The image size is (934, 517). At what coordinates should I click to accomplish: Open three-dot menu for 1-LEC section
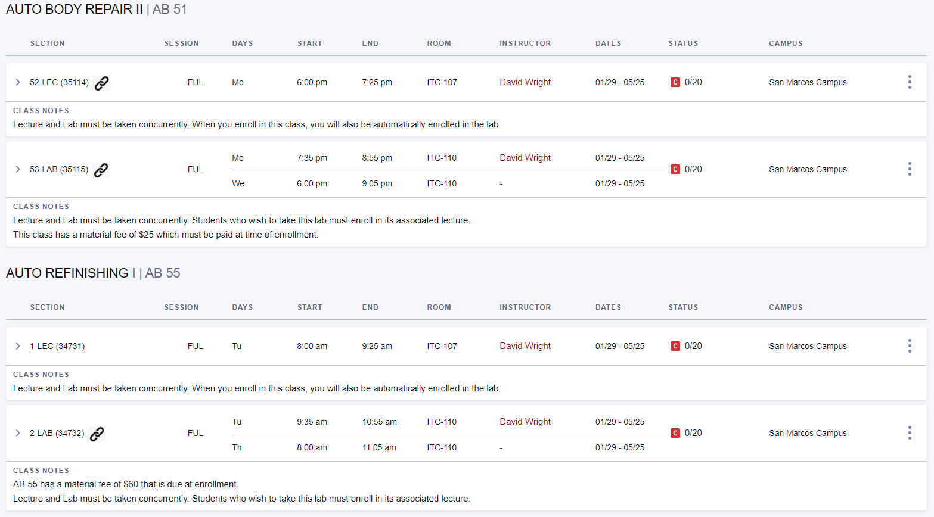point(909,346)
